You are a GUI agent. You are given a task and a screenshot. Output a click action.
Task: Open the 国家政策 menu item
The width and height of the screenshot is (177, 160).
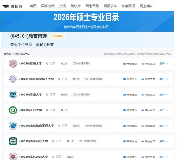coord(48,6)
